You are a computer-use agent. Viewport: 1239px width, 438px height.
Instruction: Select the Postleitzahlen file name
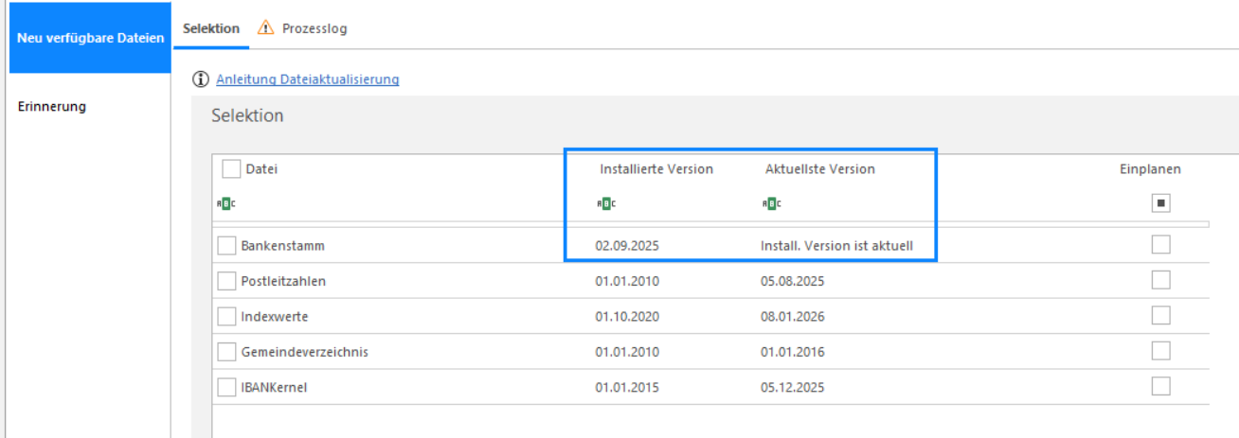[284, 281]
